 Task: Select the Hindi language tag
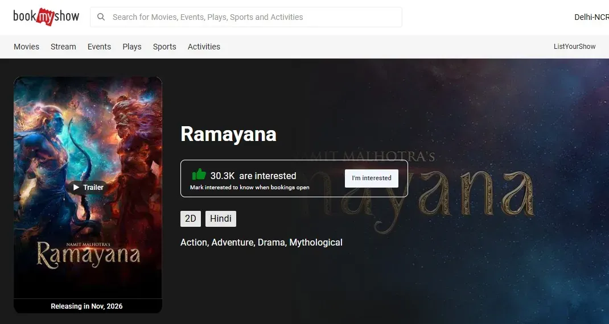tap(221, 219)
